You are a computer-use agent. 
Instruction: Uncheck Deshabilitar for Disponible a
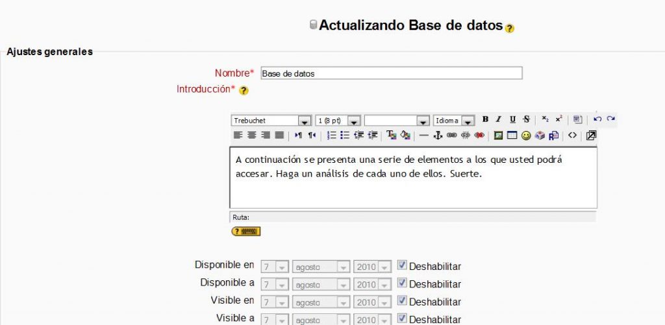[x=402, y=283]
